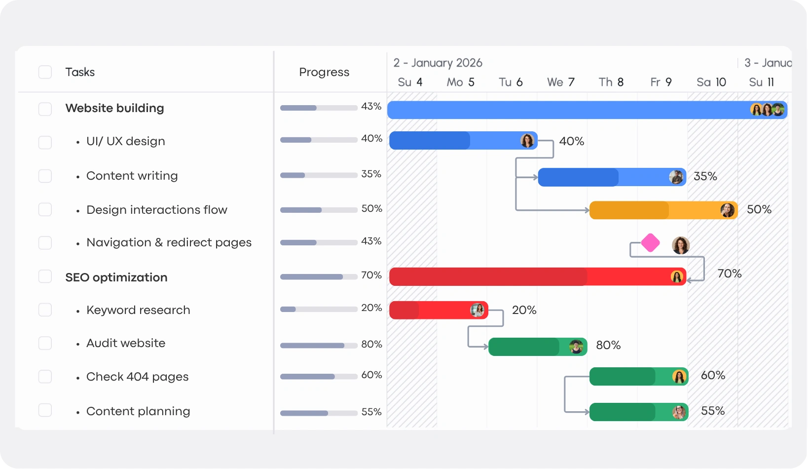Click Design interactions flow progress bar 50%

click(319, 210)
